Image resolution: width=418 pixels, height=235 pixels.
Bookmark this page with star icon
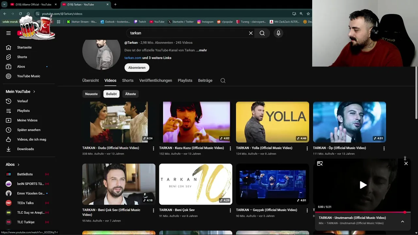tap(308, 14)
